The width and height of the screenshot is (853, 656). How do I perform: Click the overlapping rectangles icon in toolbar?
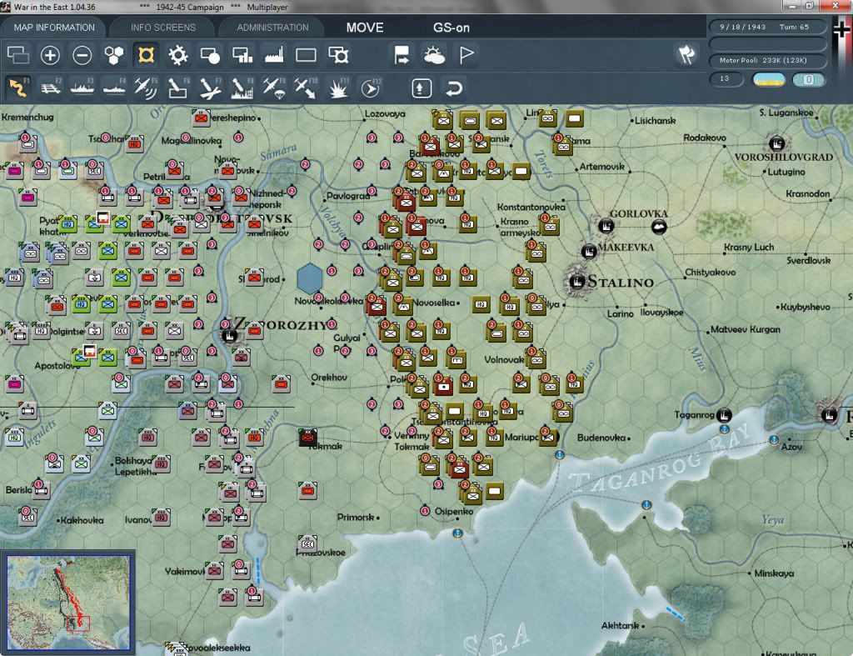[18, 55]
